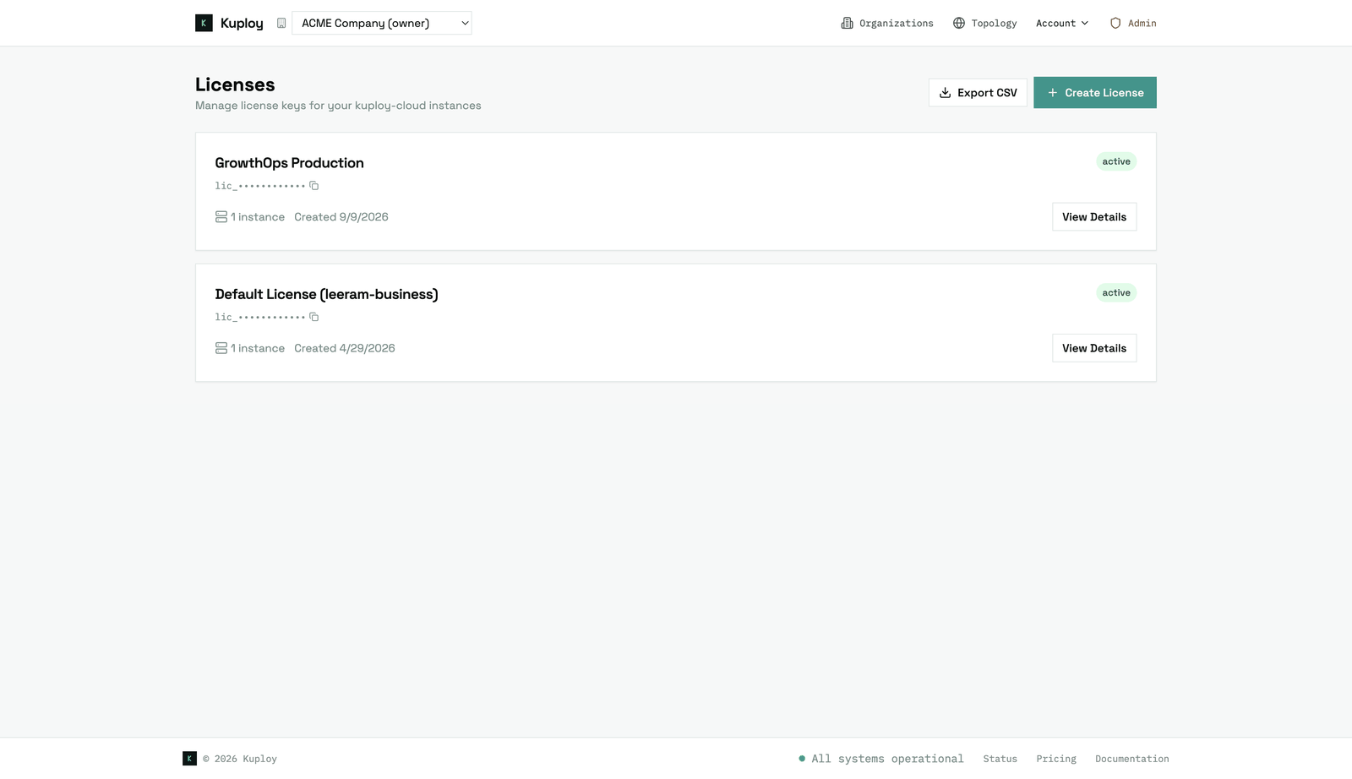Click the footer Kuploy logo icon
Screen dimensions: 1352x779
pos(190,759)
